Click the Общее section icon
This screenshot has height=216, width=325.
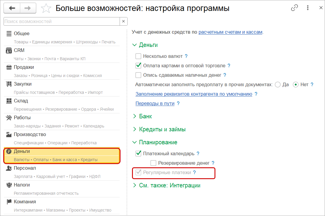[x=9, y=33]
